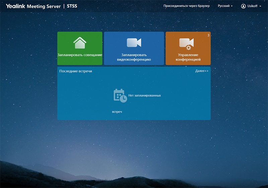This screenshot has width=268, height=188.
Task: Click the calendar clock icon in meetings panel
Action: [x=120, y=96]
